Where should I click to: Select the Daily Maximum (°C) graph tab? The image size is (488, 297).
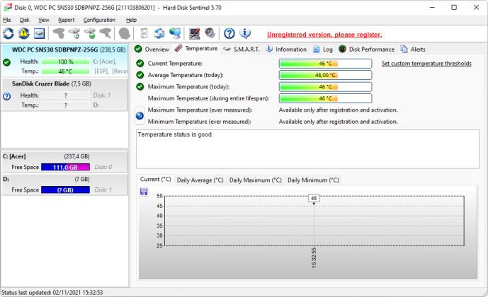click(x=255, y=180)
